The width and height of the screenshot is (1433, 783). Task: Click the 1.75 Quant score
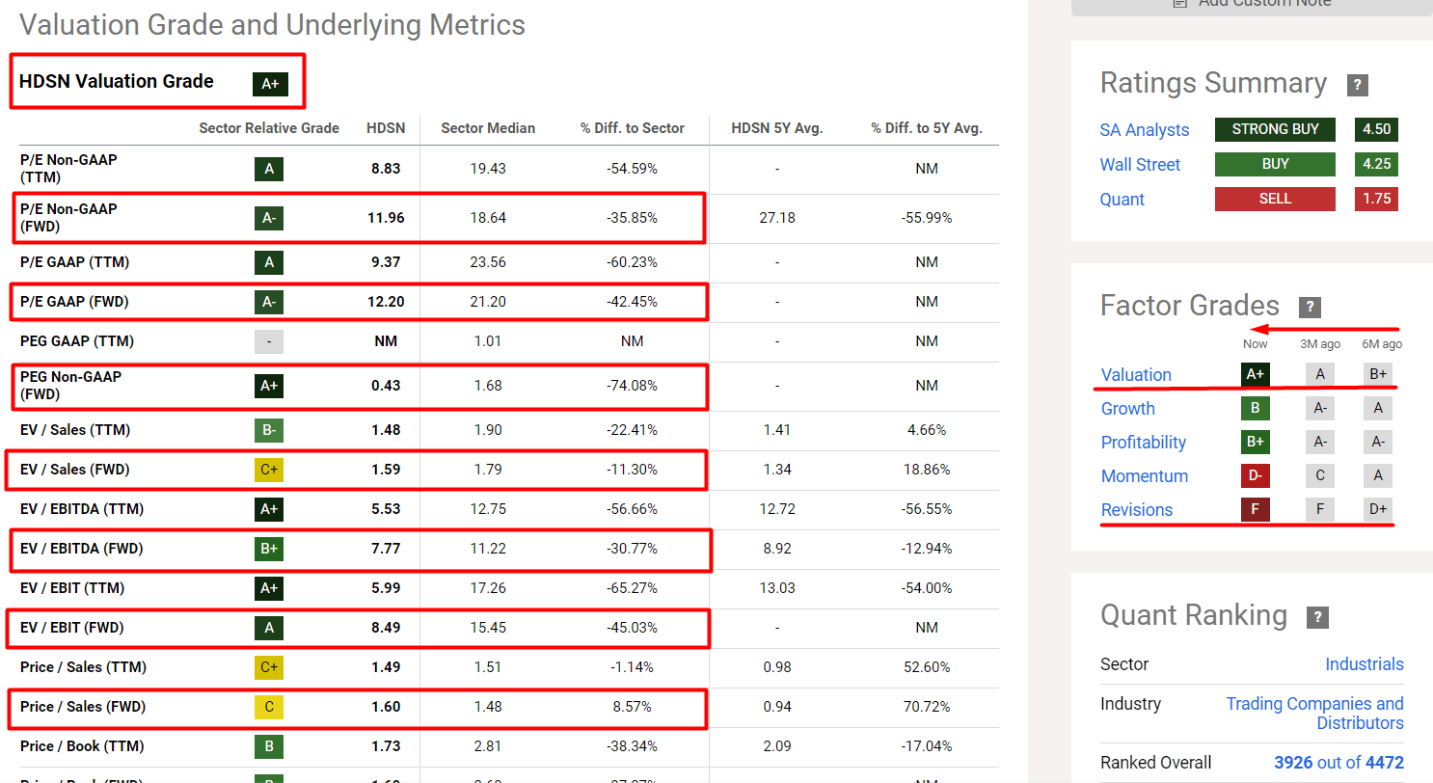coord(1376,199)
